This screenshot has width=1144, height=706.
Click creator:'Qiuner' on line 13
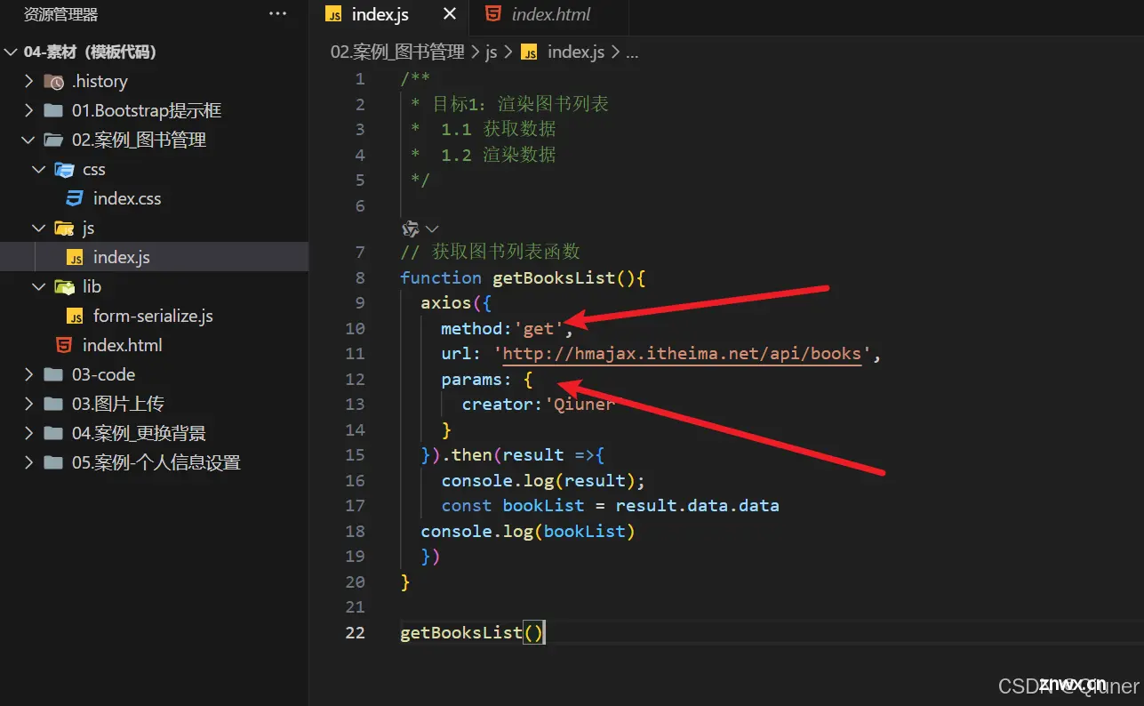coord(538,405)
